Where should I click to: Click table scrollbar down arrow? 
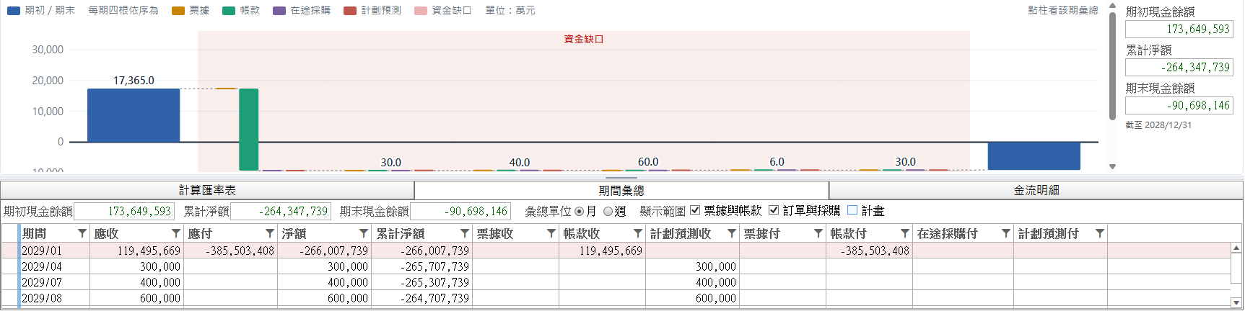1236,303
